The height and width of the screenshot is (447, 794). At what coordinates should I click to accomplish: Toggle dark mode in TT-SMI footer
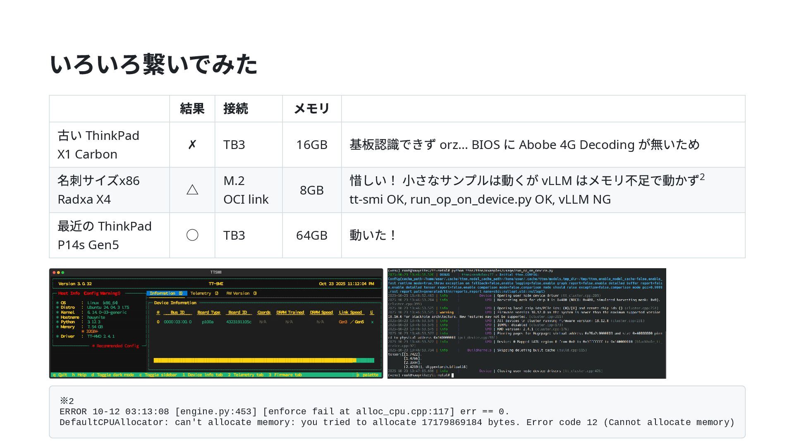tap(112, 375)
